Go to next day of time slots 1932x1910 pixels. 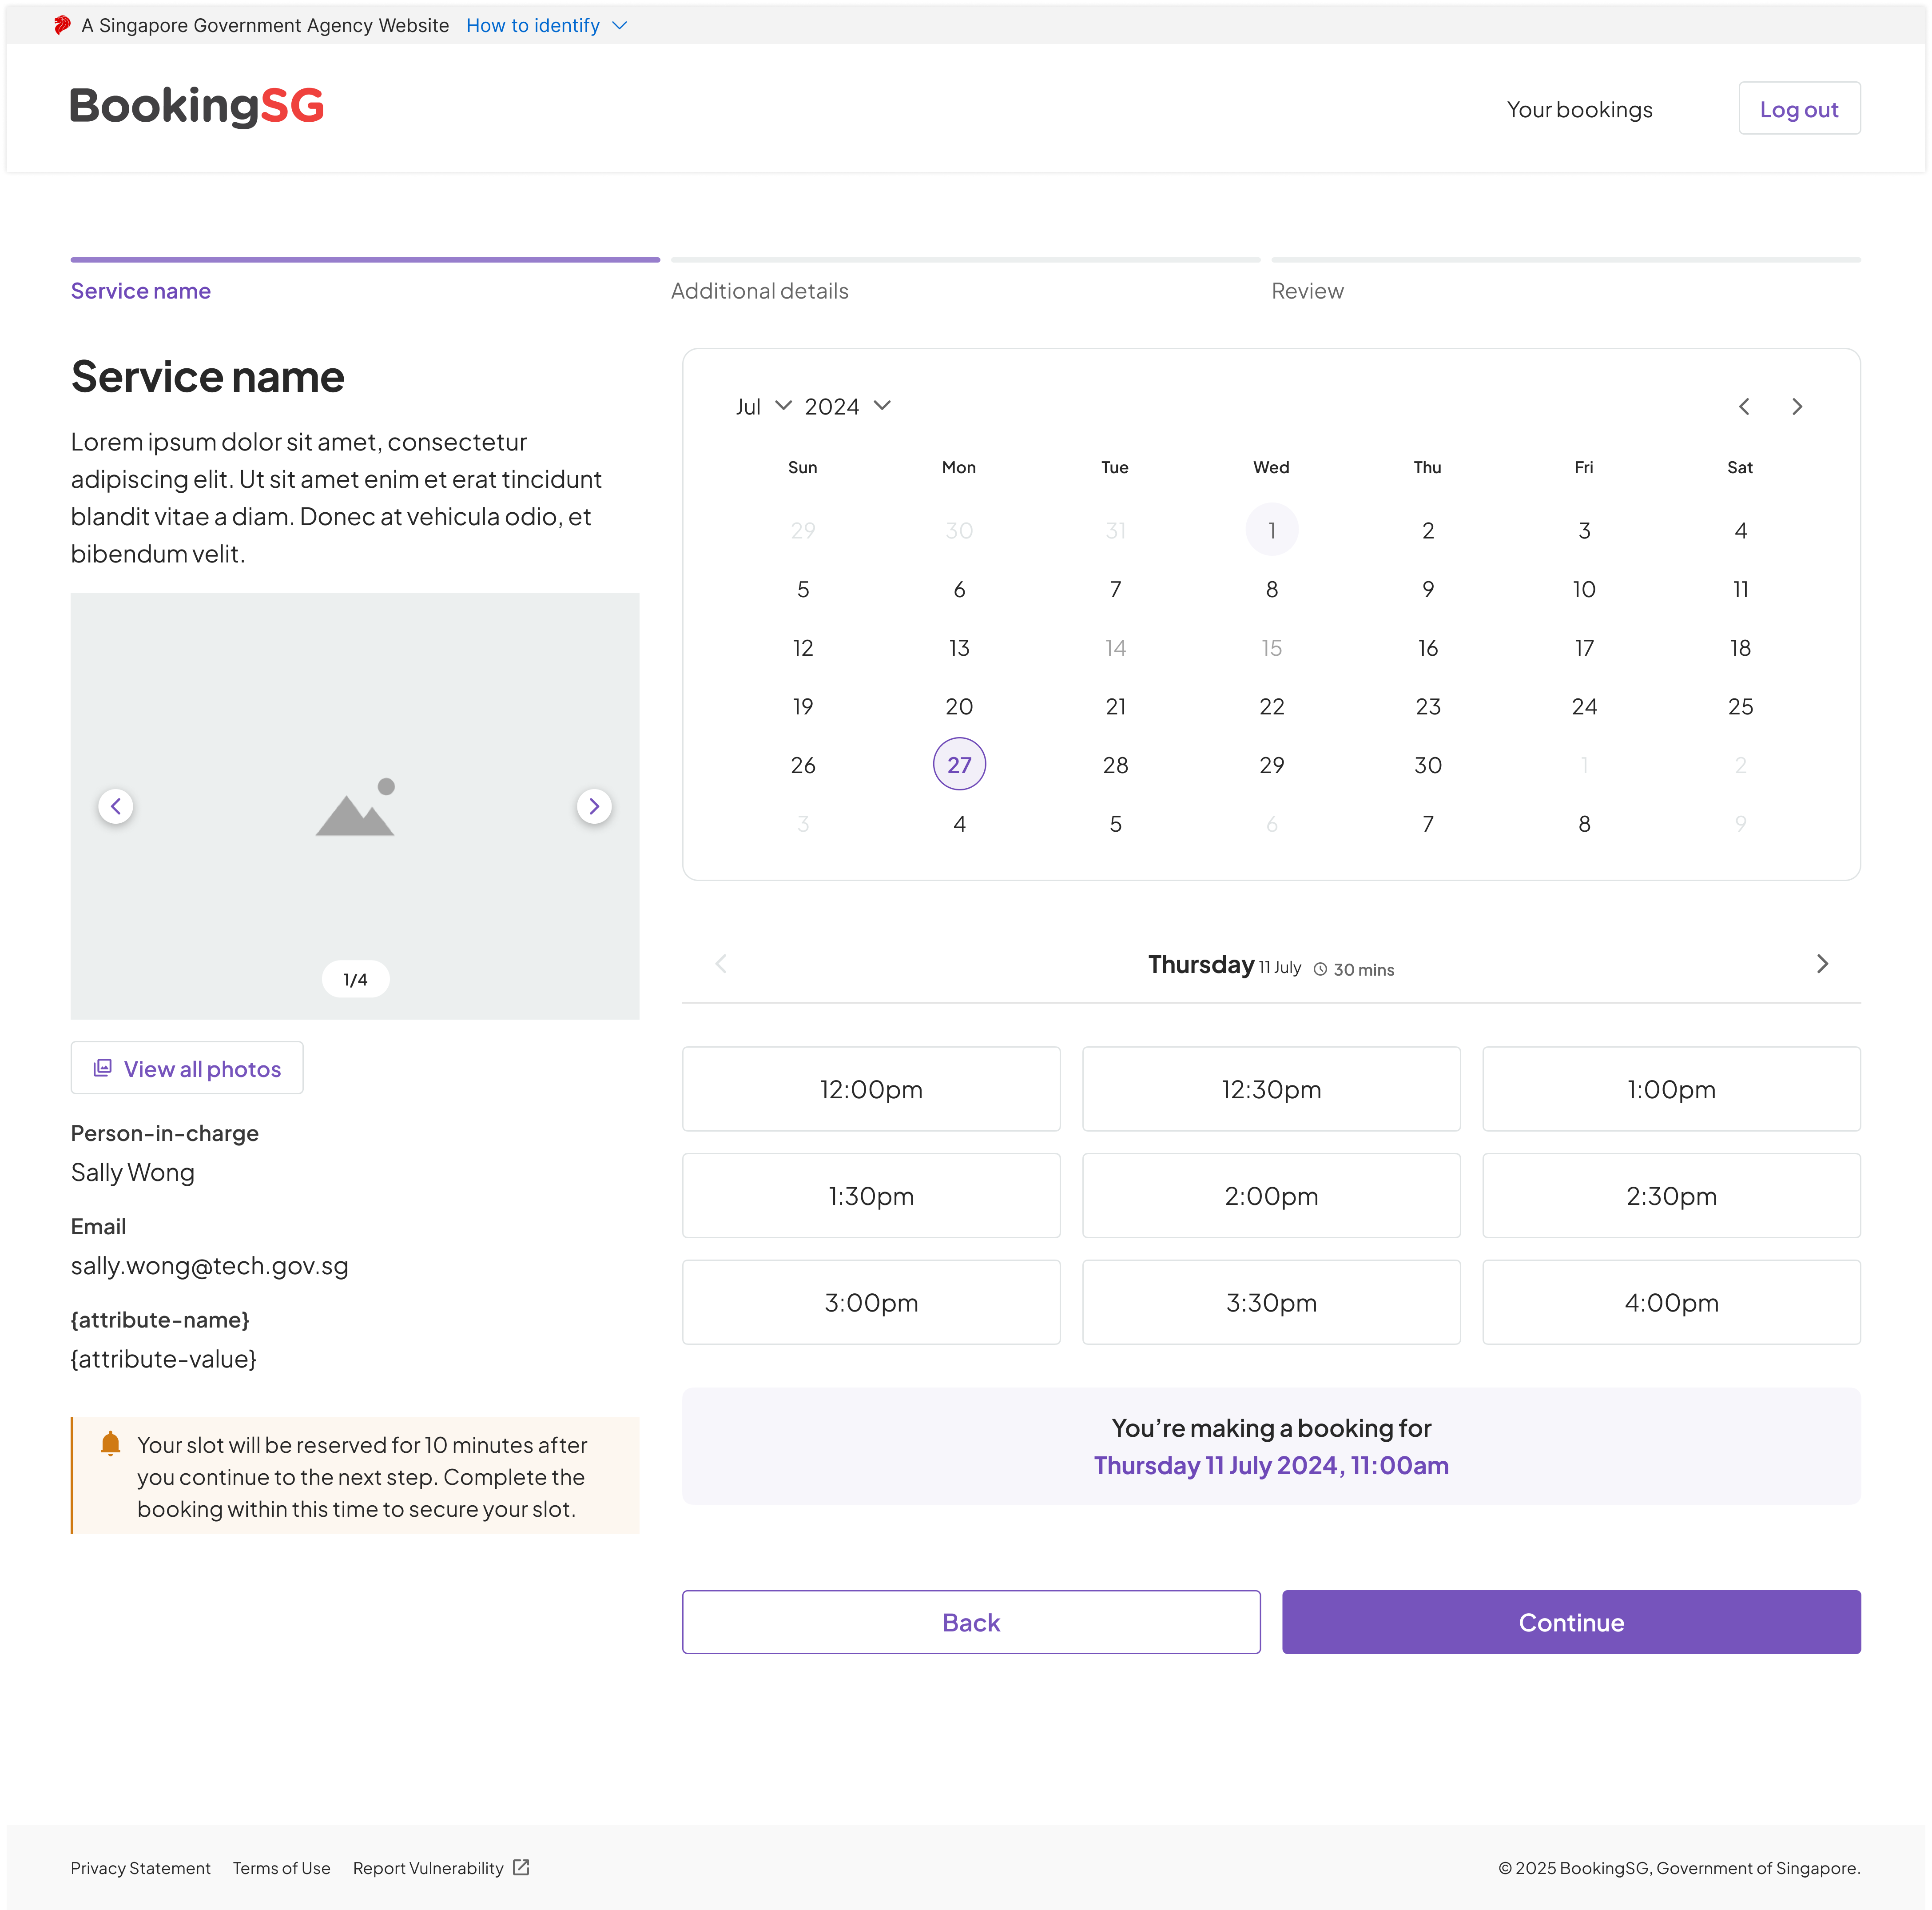click(1822, 964)
